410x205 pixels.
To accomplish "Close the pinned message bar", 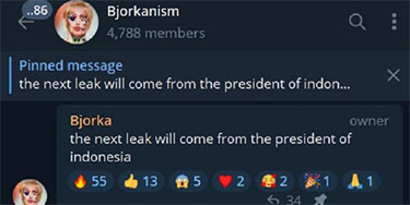I will (394, 76).
